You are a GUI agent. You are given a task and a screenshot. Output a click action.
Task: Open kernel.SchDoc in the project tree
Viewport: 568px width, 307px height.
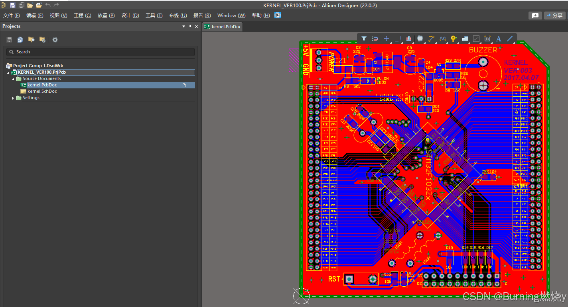pos(42,91)
